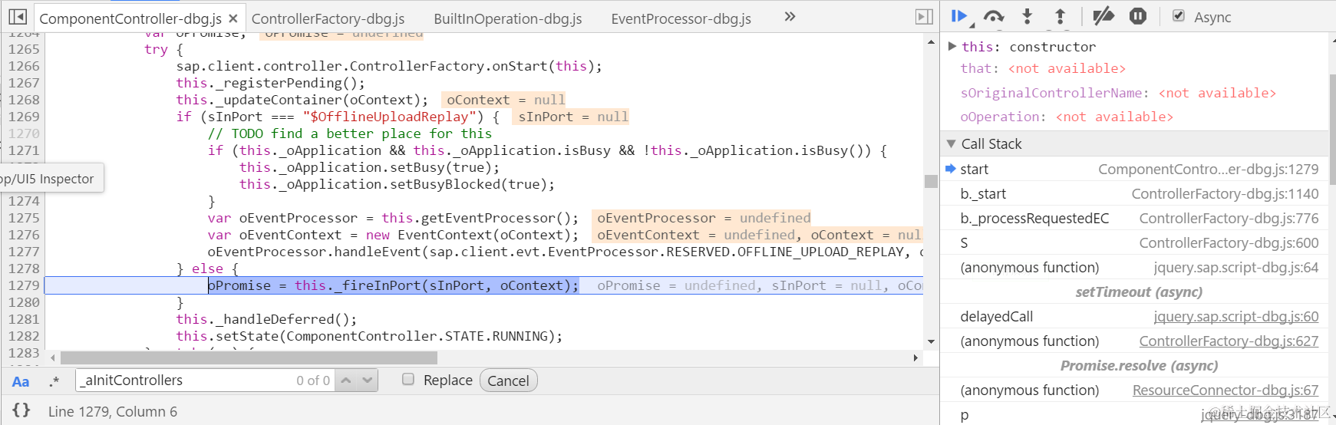The image size is (1336, 425).
Task: Open the ControllerFactory-dbg.js:627 link
Action: [x=1229, y=341]
